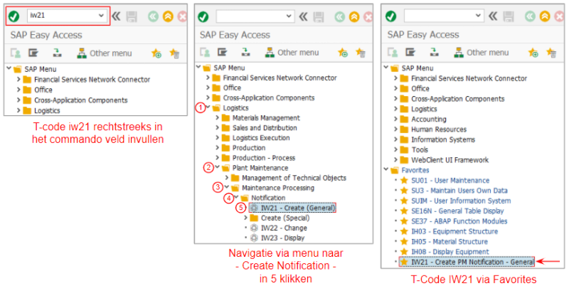The height and width of the screenshot is (291, 569).
Task: Open favorite IW21 - Create PM Notification - General
Action: pyautogui.click(x=467, y=262)
